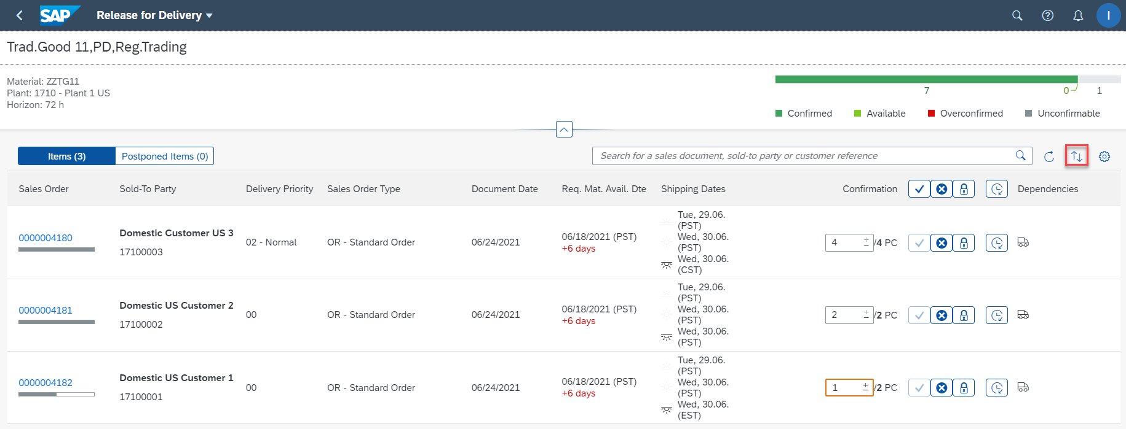Viewport: 1126px width, 429px height.
Task: Select the Items (3) tab
Action: (x=66, y=157)
